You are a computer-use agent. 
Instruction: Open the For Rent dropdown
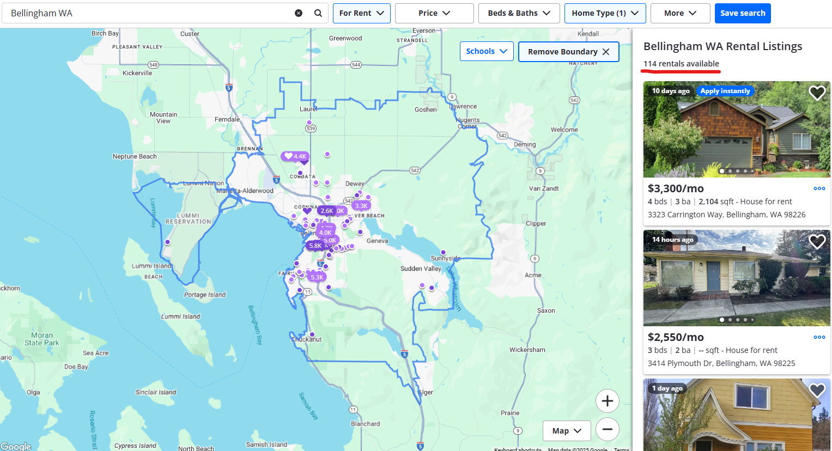coord(362,13)
